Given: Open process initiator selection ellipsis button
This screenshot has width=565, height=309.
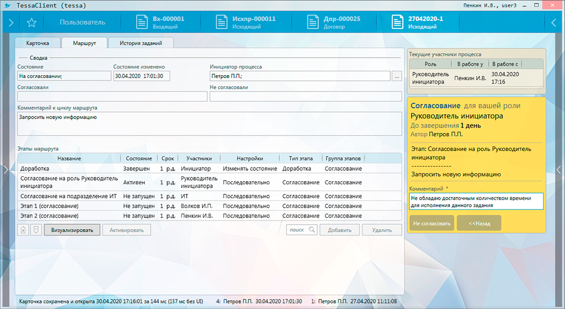Looking at the screenshot, I should coord(397,77).
